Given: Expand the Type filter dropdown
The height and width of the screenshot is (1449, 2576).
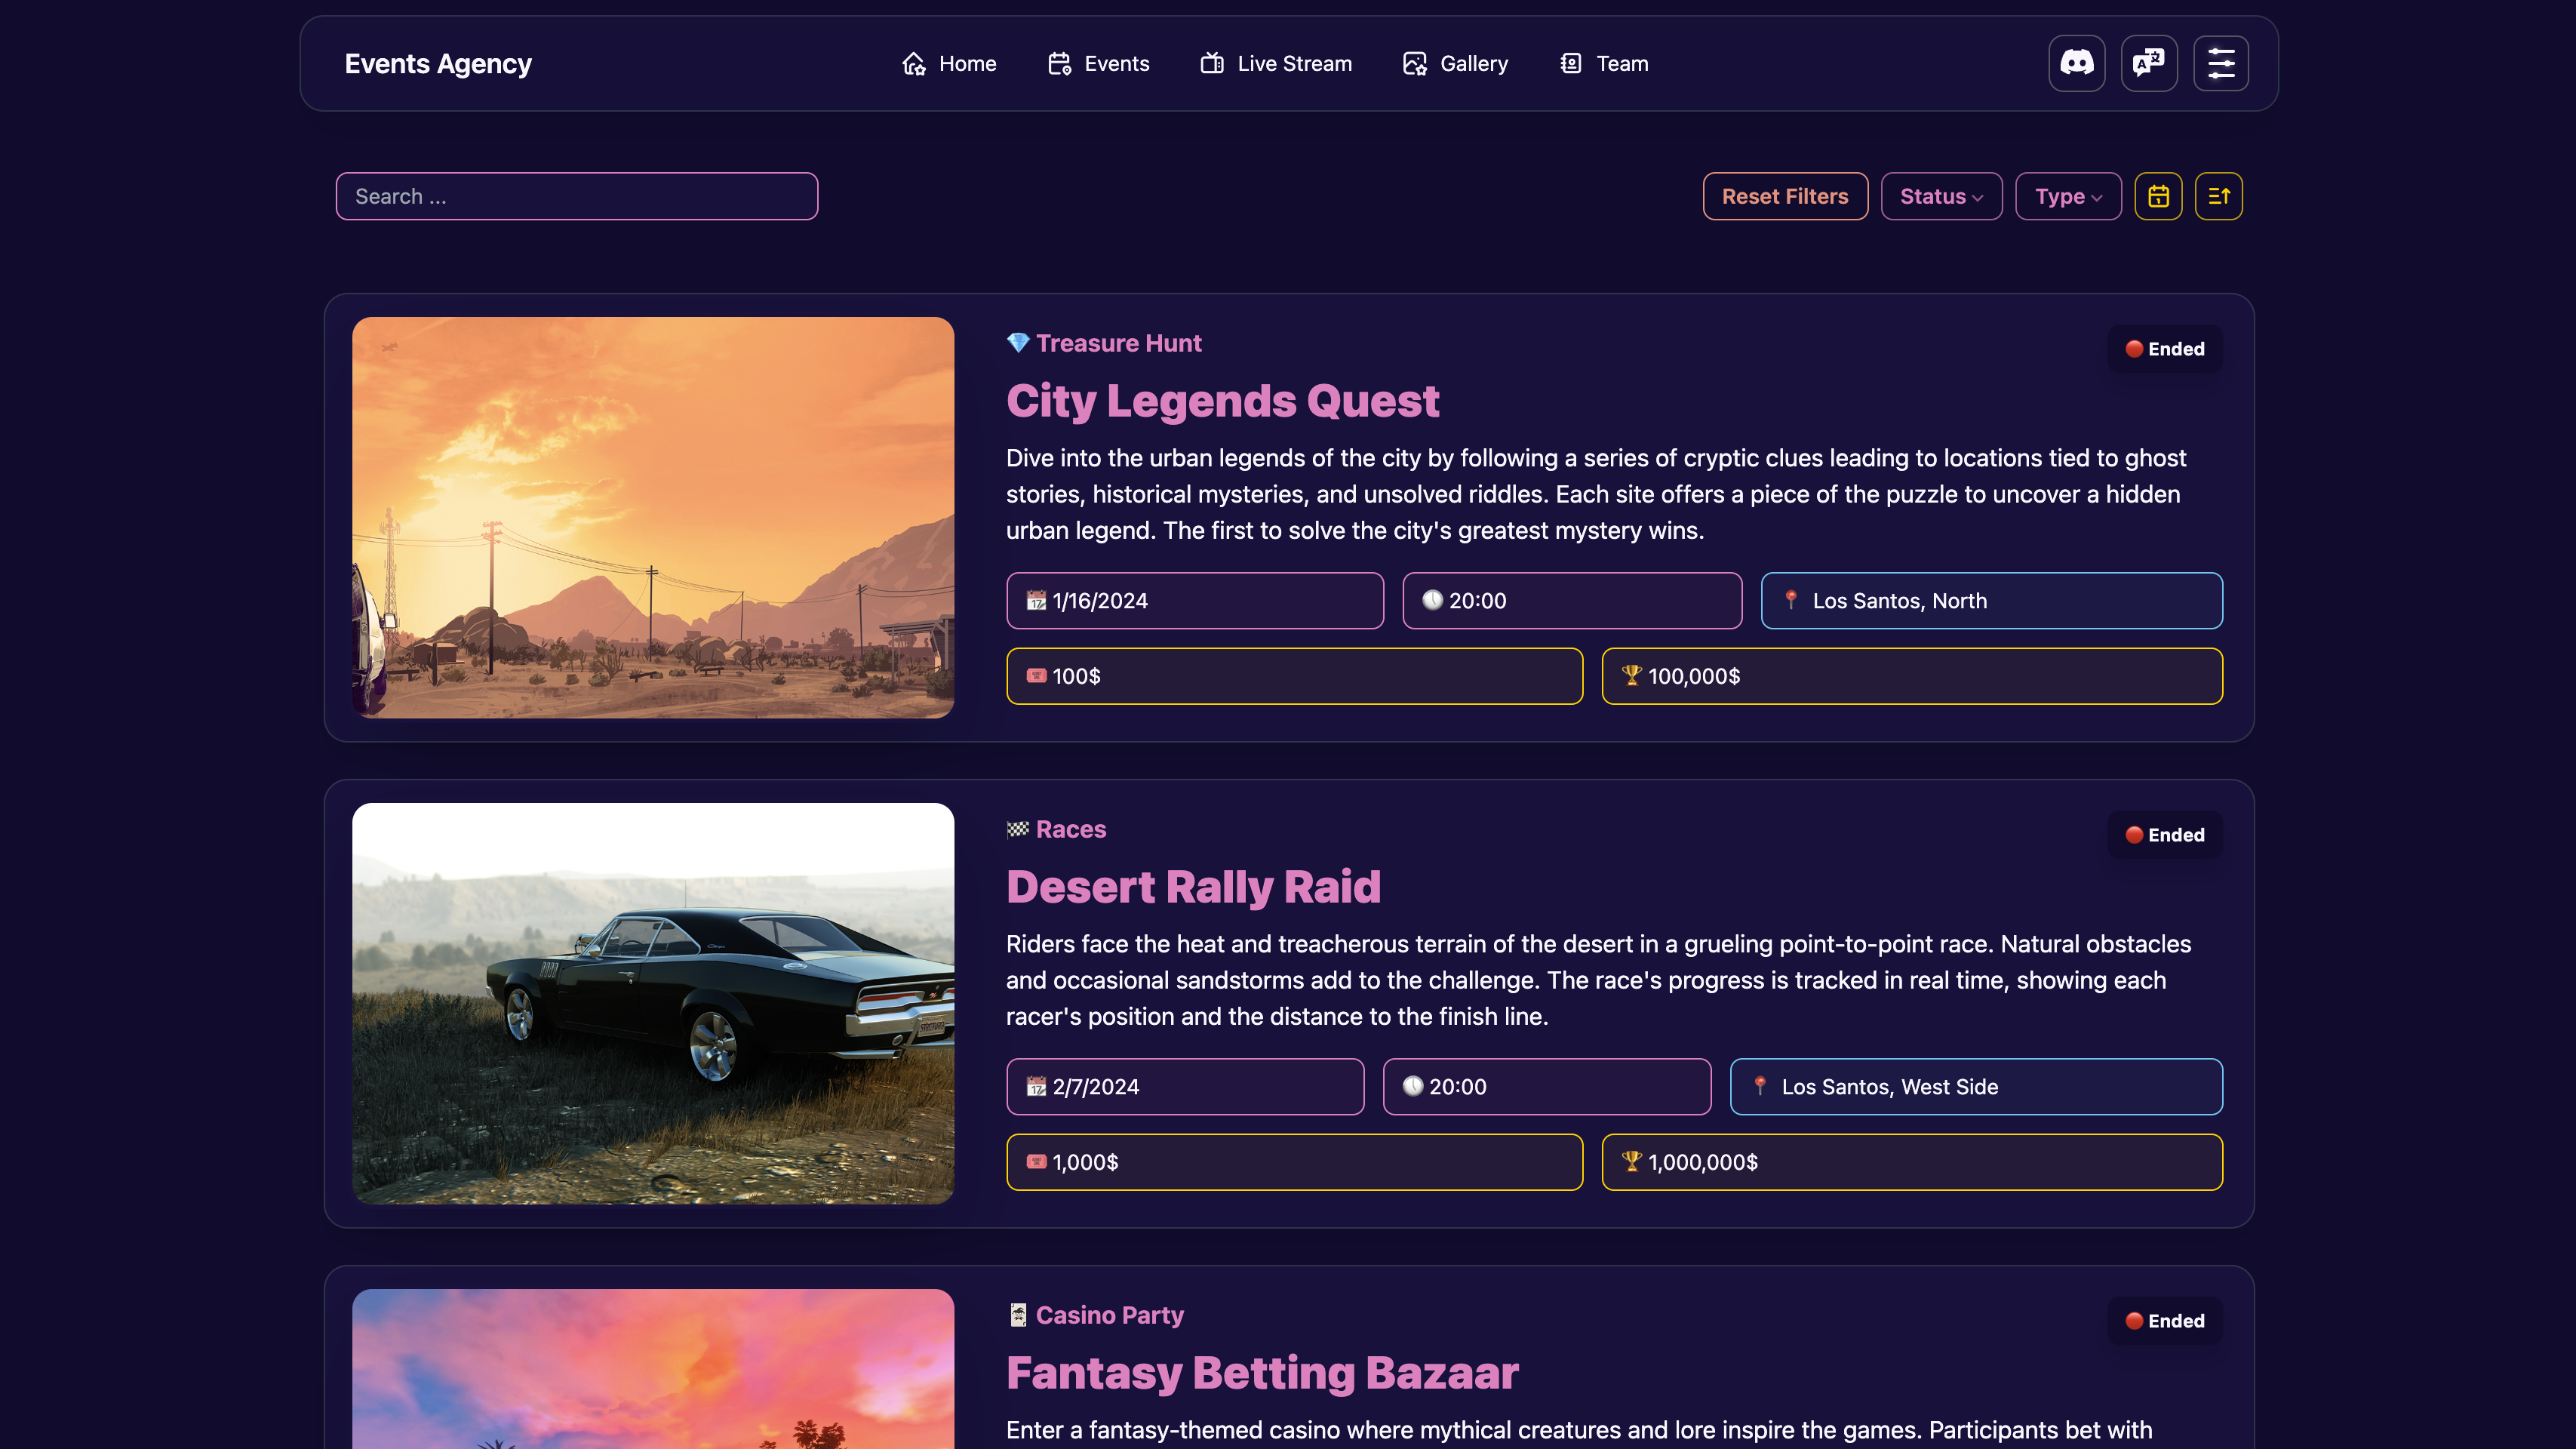Looking at the screenshot, I should click(2067, 196).
